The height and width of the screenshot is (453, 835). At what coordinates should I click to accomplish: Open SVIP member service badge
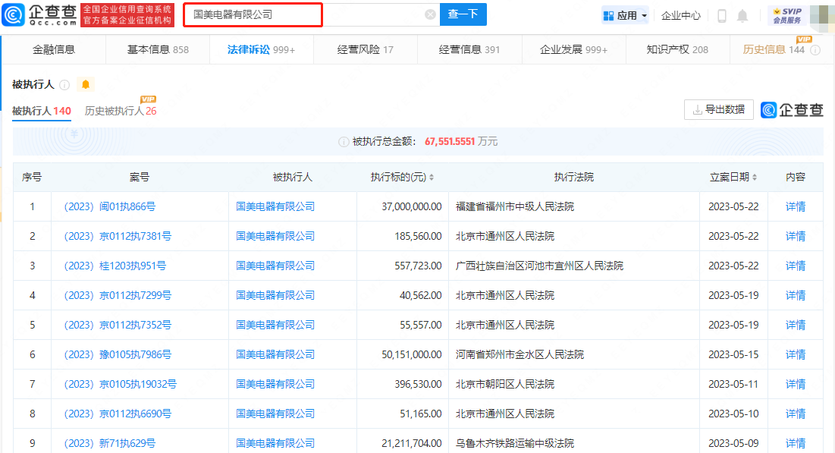pyautogui.click(x=788, y=15)
